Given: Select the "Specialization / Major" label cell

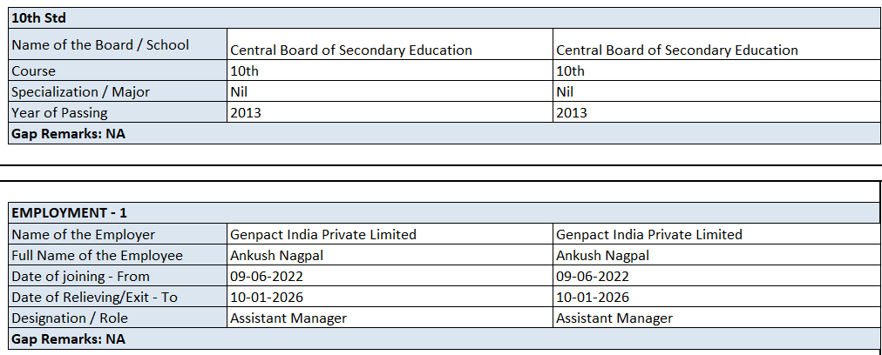Looking at the screenshot, I should [80, 92].
